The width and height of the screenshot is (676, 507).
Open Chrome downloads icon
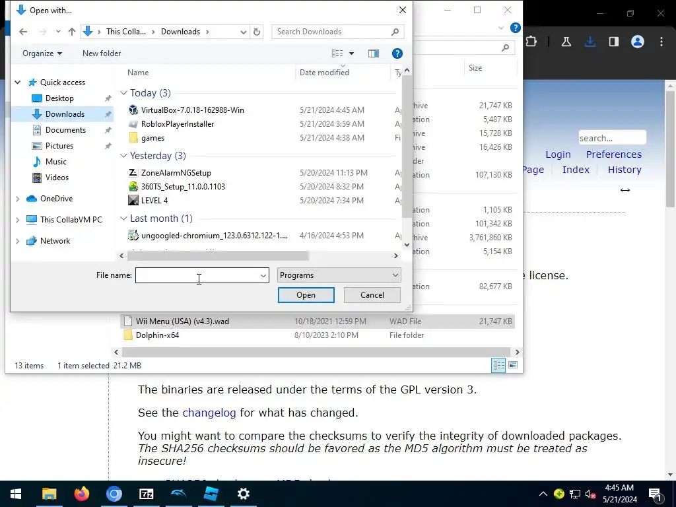pos(590,42)
